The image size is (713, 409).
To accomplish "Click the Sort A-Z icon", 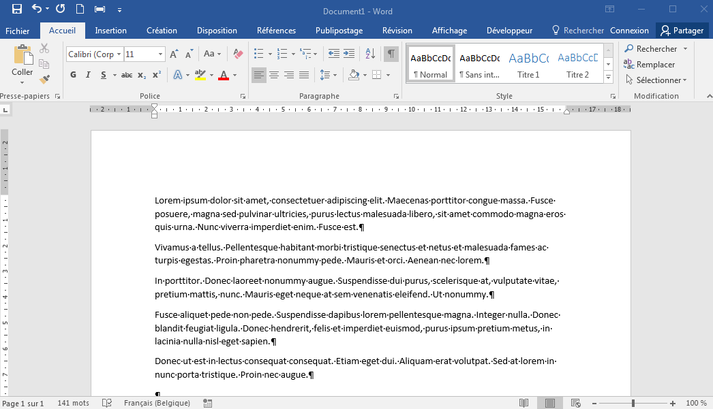I will (x=370, y=54).
